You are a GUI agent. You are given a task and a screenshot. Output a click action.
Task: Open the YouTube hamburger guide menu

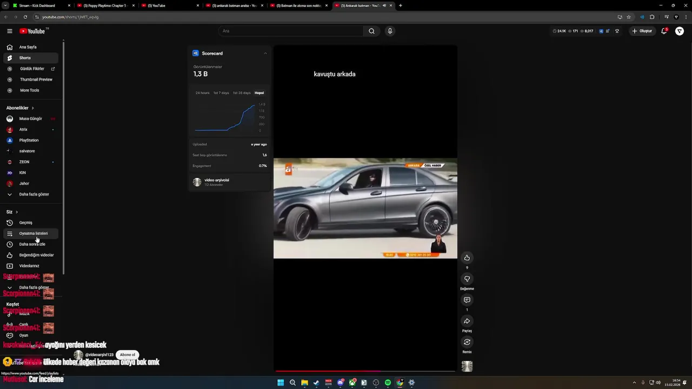pyautogui.click(x=10, y=31)
